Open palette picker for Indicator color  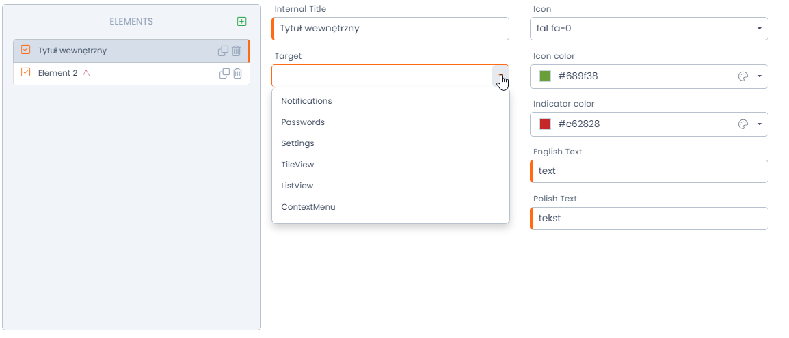743,124
